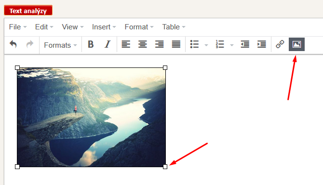Redo with the grayed forward arrow
Viewport: 323px width, 185px height.
30,44
